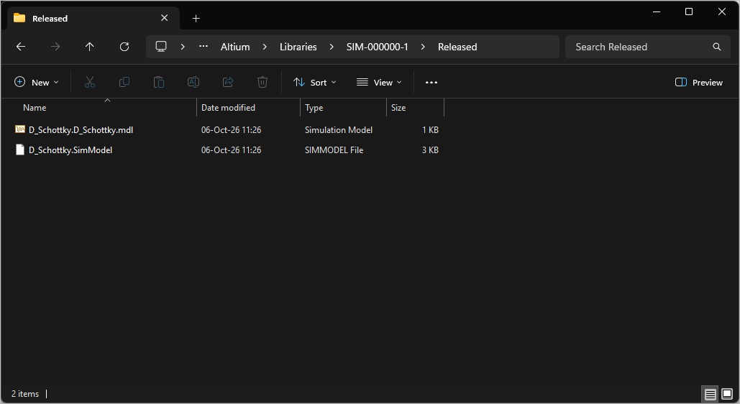Click the Simulation Model type cell
740x404 pixels.
pos(339,130)
